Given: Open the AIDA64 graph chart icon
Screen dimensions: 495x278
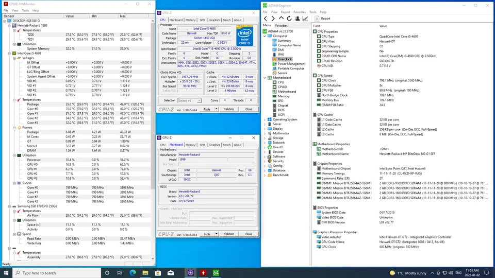Looking at the screenshot, I should coord(305,19).
